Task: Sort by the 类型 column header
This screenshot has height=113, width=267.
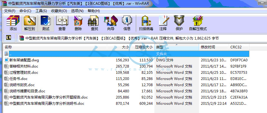Action: click(177, 47)
